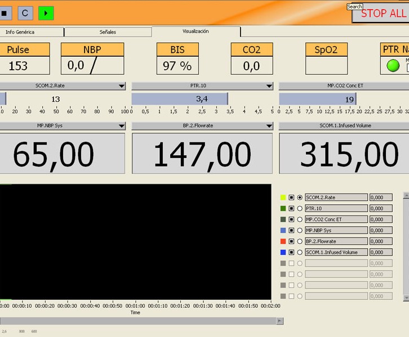Click the MP.NBP Sys legend name field
The width and height of the screenshot is (409, 337).
tap(336, 230)
